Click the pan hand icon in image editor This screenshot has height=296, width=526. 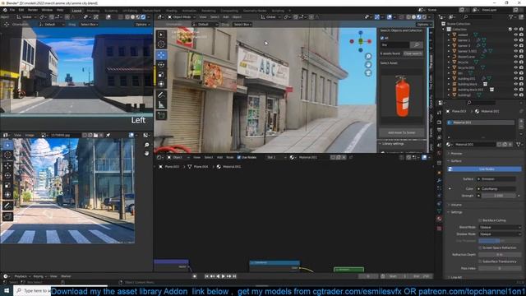click(146, 153)
